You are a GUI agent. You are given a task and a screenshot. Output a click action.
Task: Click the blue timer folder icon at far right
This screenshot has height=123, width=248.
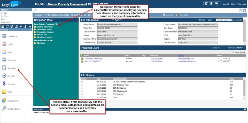(x=245, y=10)
